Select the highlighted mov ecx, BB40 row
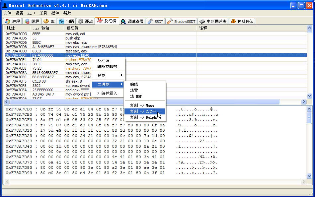315x197 pixels. (155, 55)
